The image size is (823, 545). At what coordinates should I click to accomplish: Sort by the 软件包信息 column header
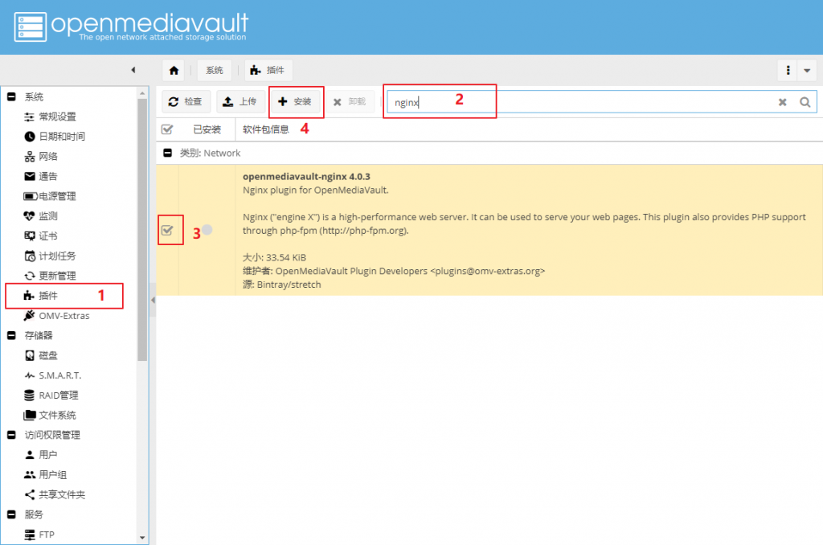(265, 129)
